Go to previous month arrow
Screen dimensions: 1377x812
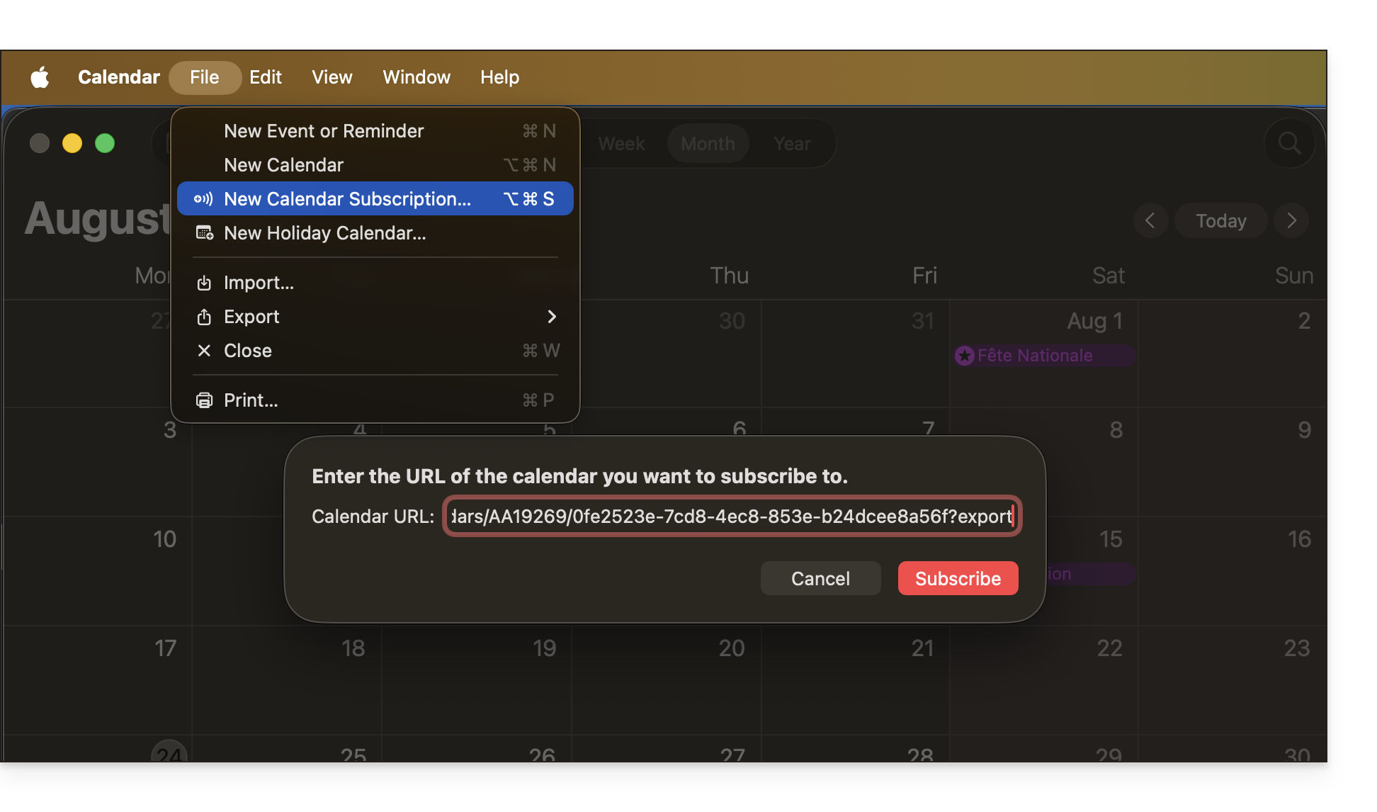click(x=1150, y=221)
